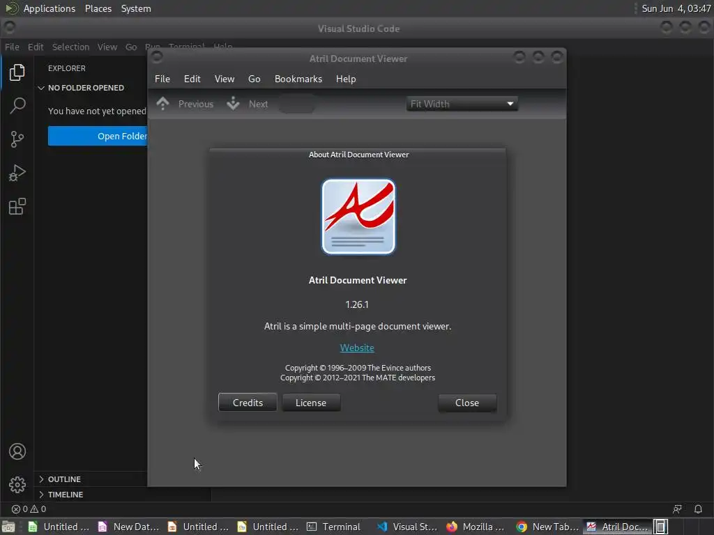
Task: Click the version text 1.26.1
Action: point(356,304)
